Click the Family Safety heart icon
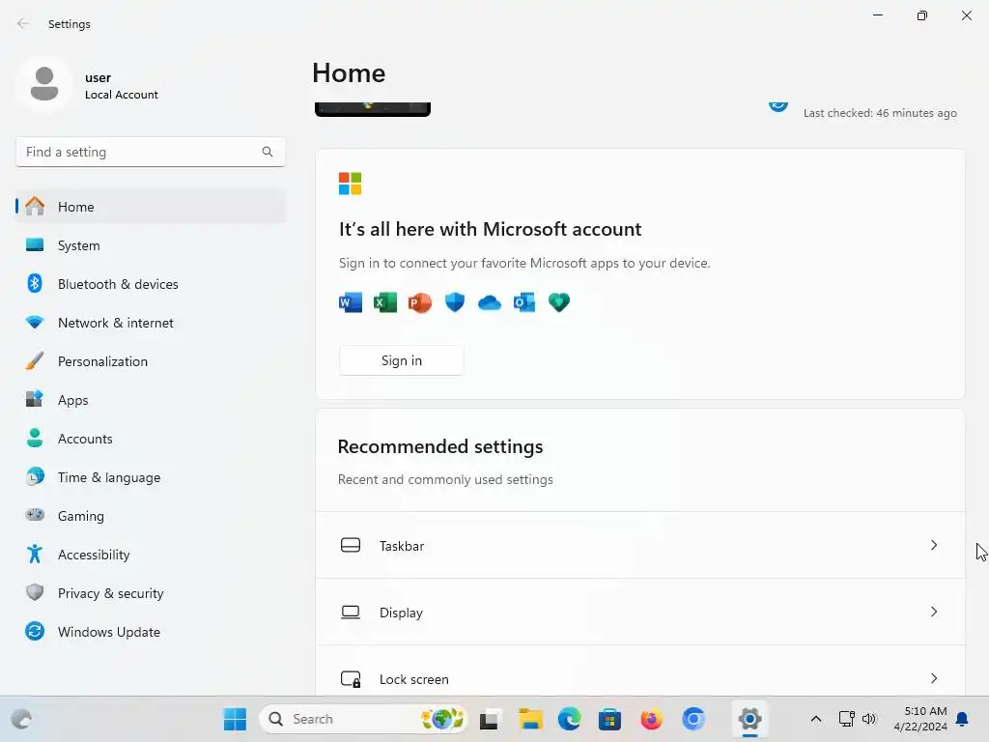 pos(559,302)
